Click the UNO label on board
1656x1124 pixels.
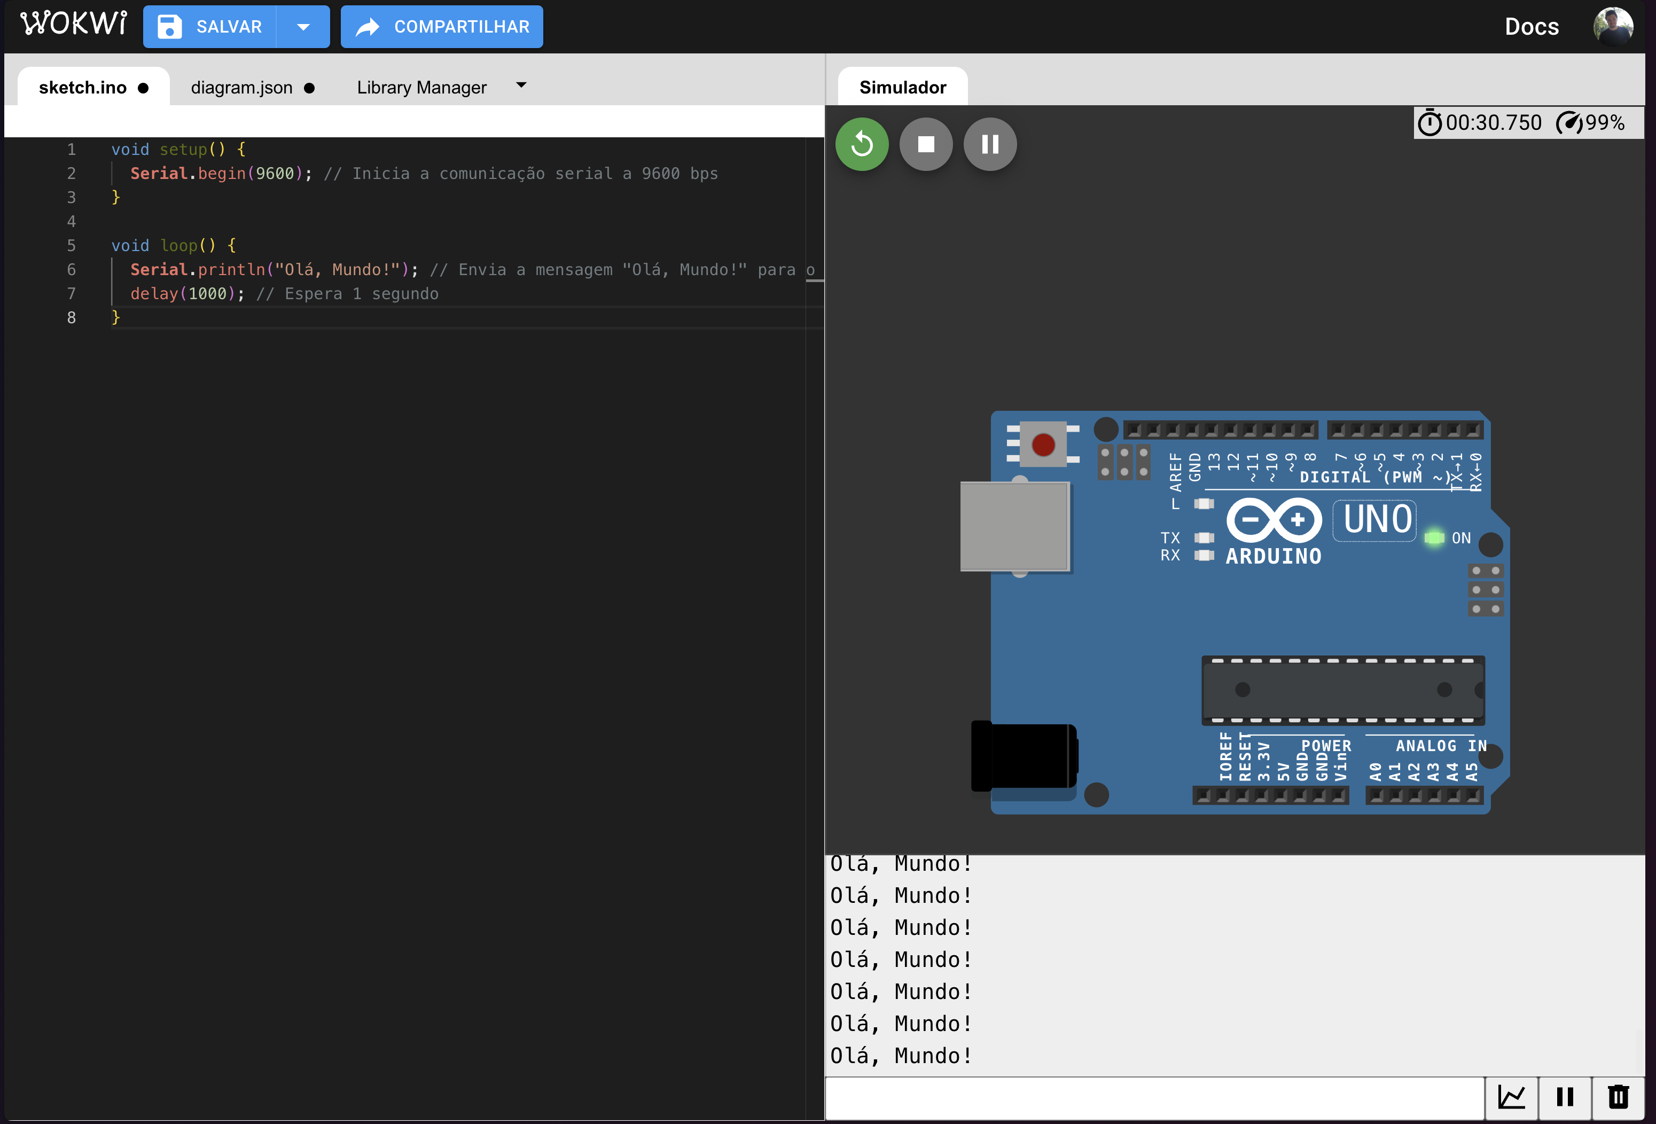(x=1374, y=520)
